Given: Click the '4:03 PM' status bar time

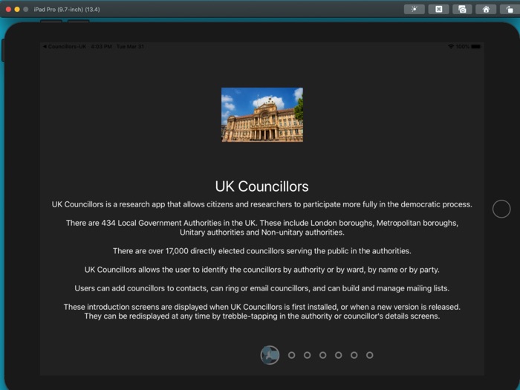Looking at the screenshot, I should click(101, 46).
